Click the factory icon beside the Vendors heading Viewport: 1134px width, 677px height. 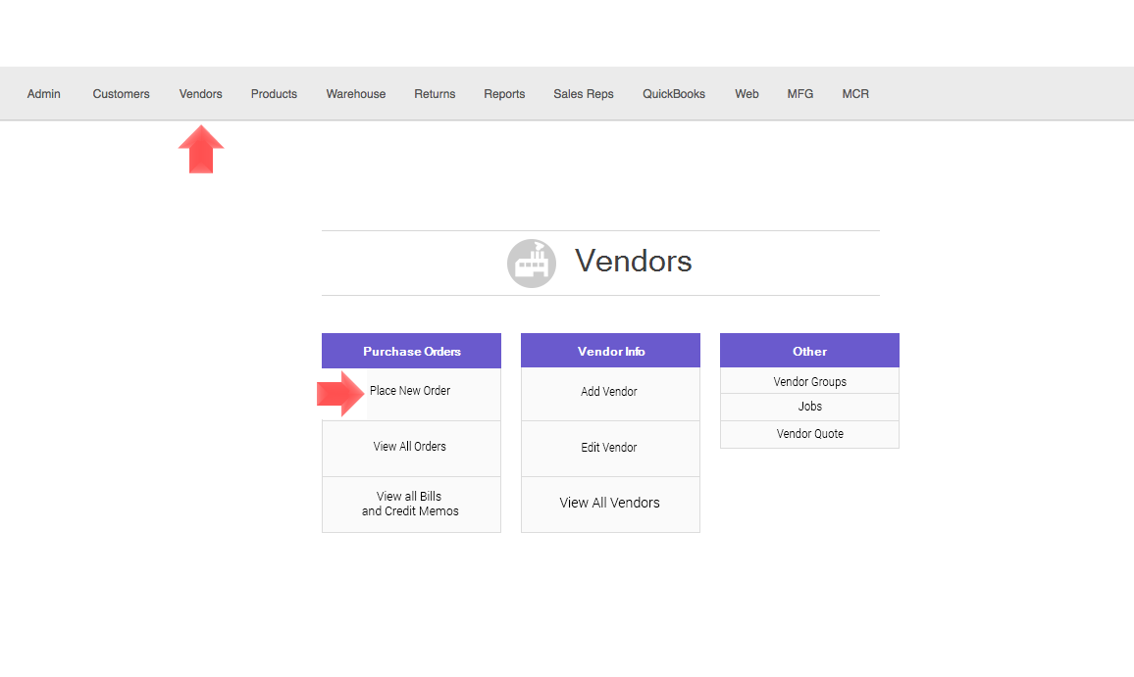(x=531, y=263)
